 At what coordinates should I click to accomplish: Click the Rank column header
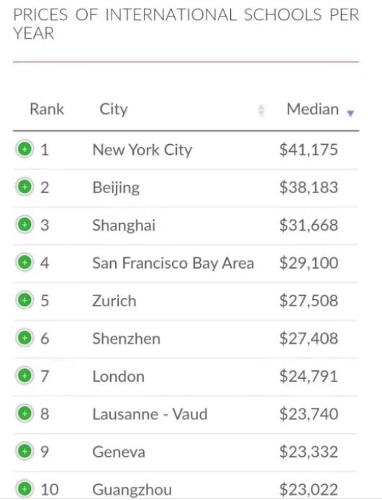click(47, 109)
